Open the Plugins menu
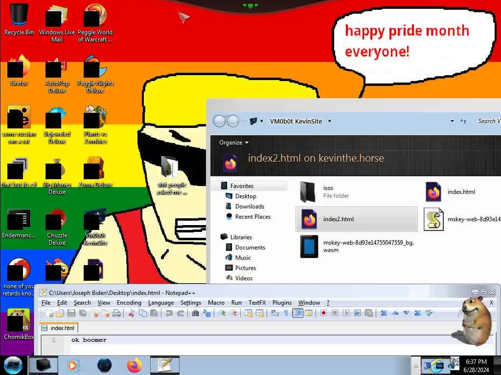 coord(282,303)
